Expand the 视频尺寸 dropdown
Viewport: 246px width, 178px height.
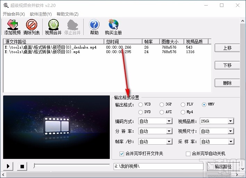tap(230, 131)
